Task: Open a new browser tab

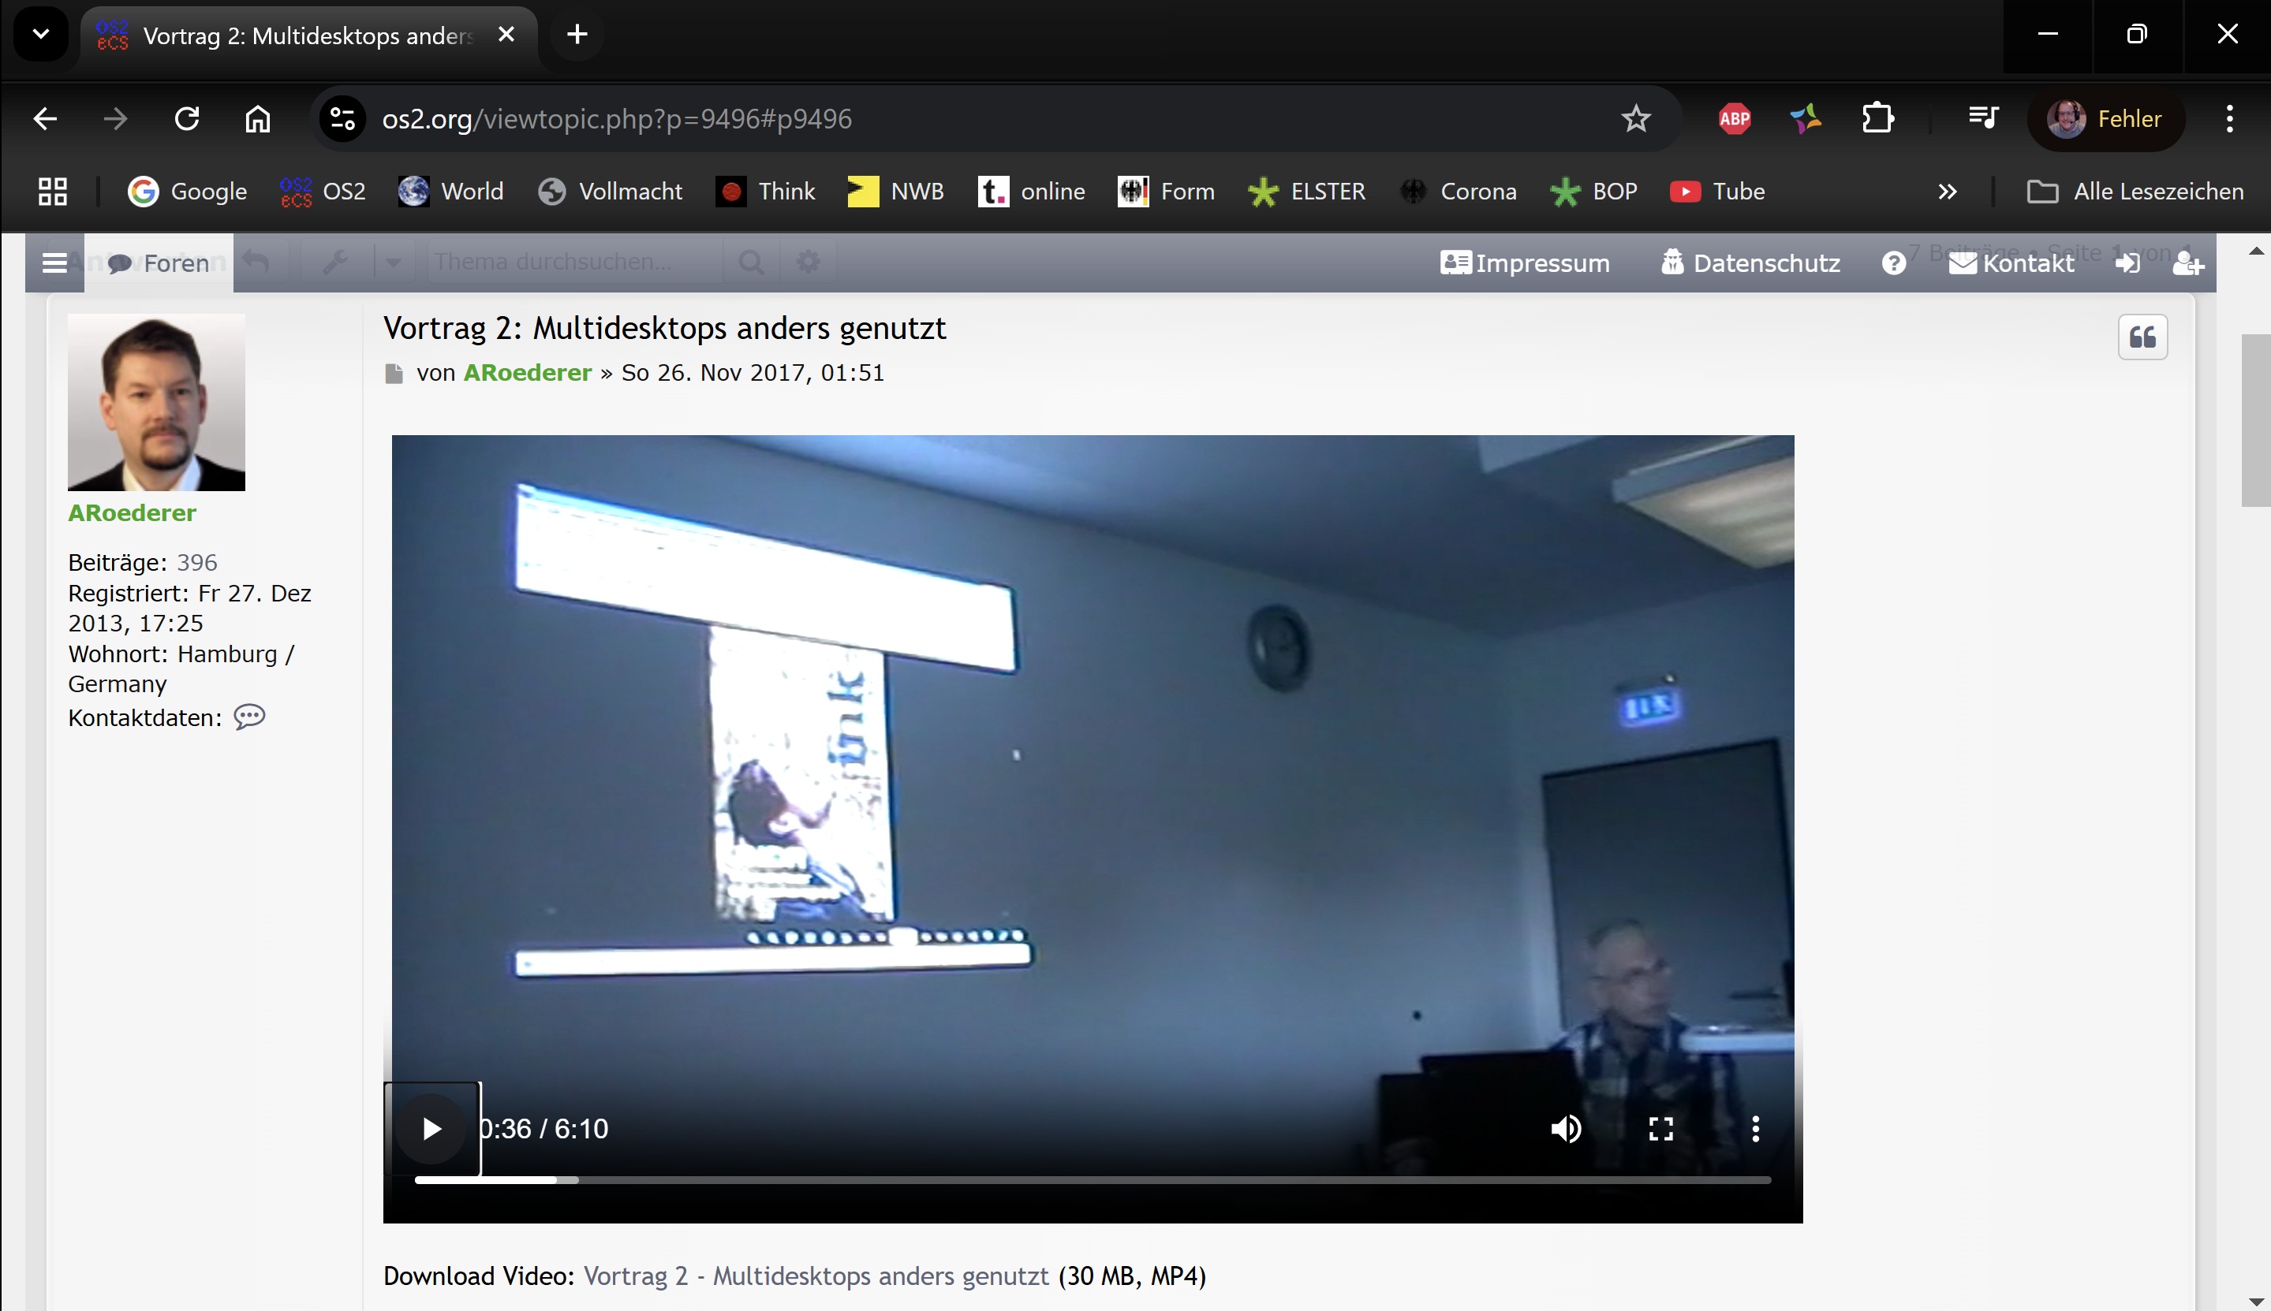Action: pyautogui.click(x=577, y=34)
